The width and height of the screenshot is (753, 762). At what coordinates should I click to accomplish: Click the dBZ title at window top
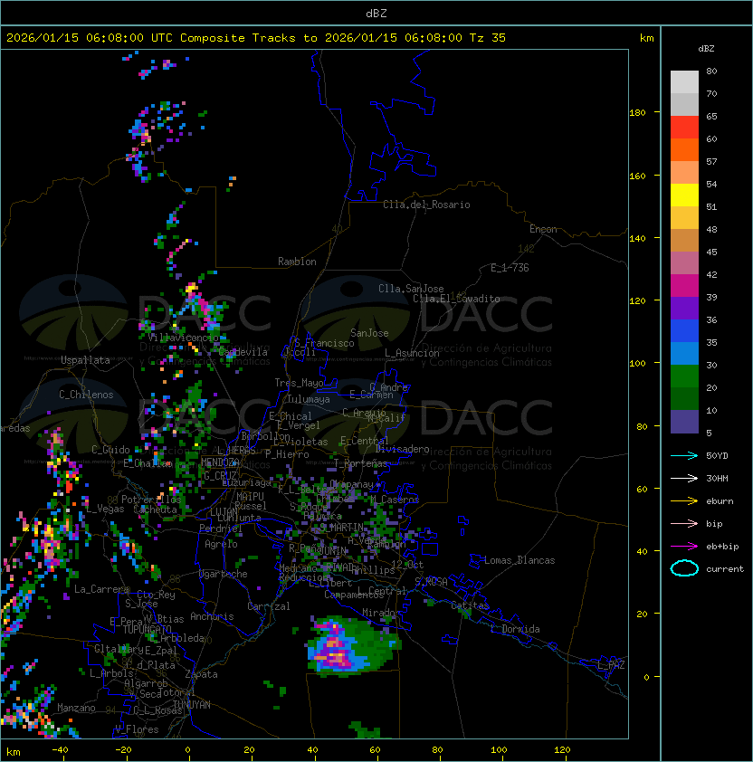pos(376,13)
